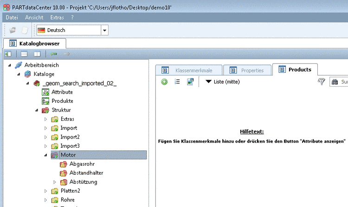Collapse the Motor folder

45,155
